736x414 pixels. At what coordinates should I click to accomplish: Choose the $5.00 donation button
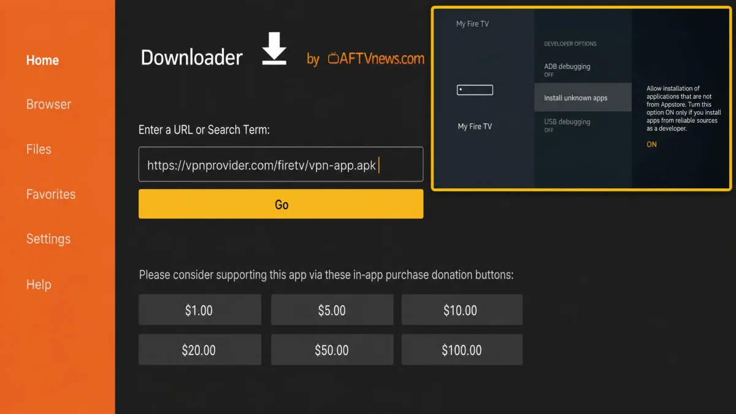(x=332, y=310)
